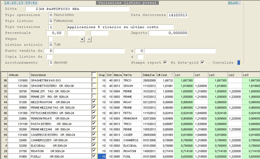Click the Lis2 column header with green cells

[x=218, y=75]
